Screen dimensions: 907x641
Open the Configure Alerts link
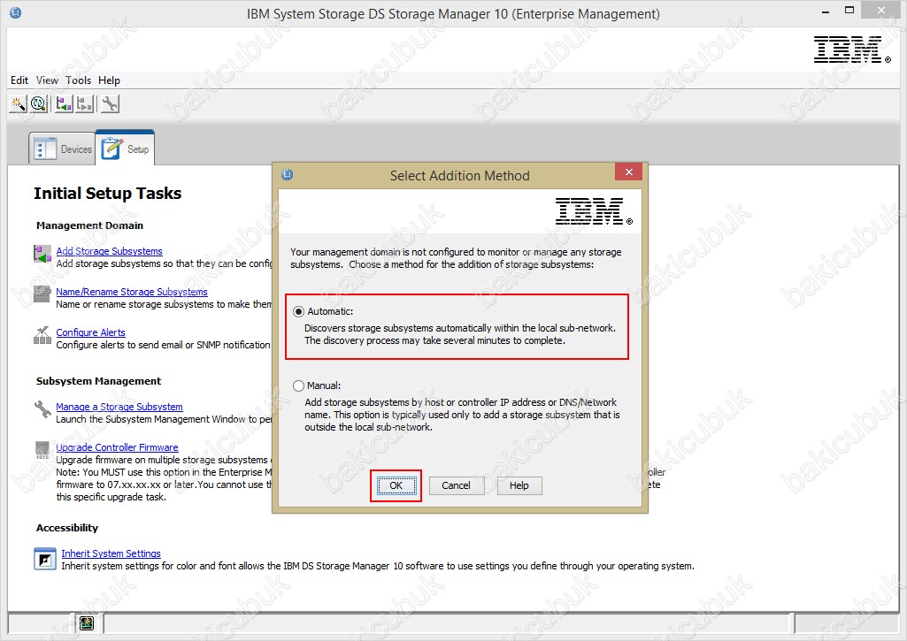pyautogui.click(x=91, y=332)
